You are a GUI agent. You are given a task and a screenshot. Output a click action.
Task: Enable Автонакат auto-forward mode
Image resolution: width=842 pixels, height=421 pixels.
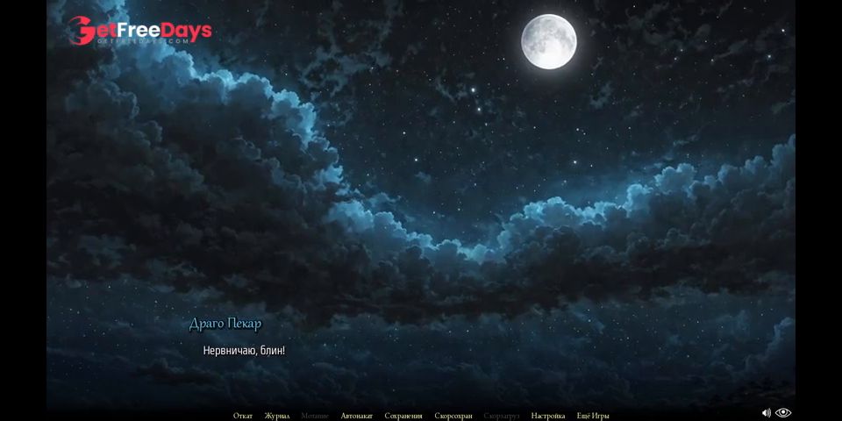[357, 416]
